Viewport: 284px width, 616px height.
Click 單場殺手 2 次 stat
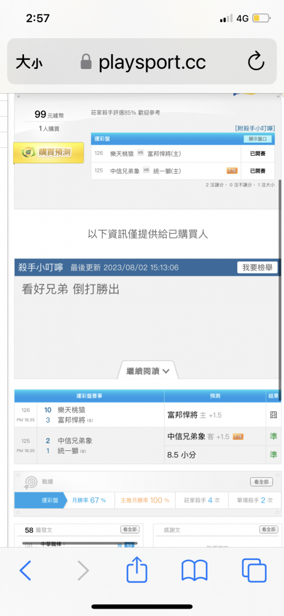[x=254, y=500]
